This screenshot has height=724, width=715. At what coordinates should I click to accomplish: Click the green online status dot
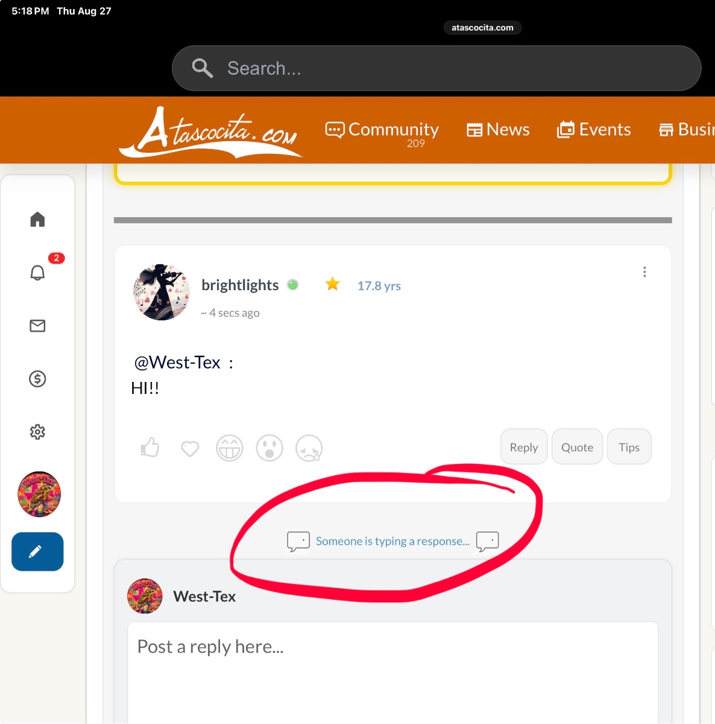(293, 285)
